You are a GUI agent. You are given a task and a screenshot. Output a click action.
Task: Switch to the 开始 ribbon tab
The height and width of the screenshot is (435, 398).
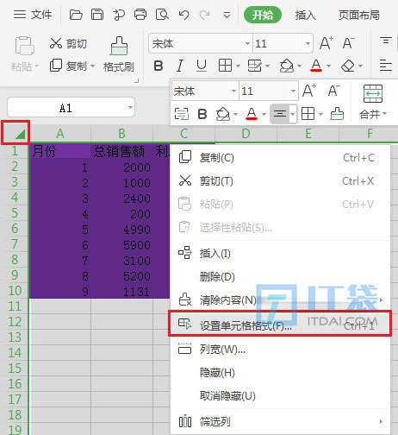pos(263,15)
